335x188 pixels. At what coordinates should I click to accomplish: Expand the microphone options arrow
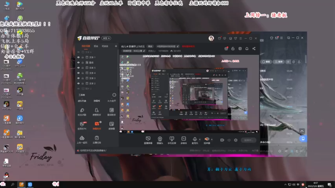tap(200, 140)
